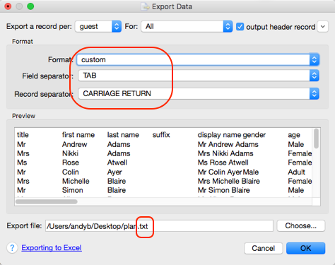335x265 pixels.
Task: Click the close window red button
Action: 8,6
